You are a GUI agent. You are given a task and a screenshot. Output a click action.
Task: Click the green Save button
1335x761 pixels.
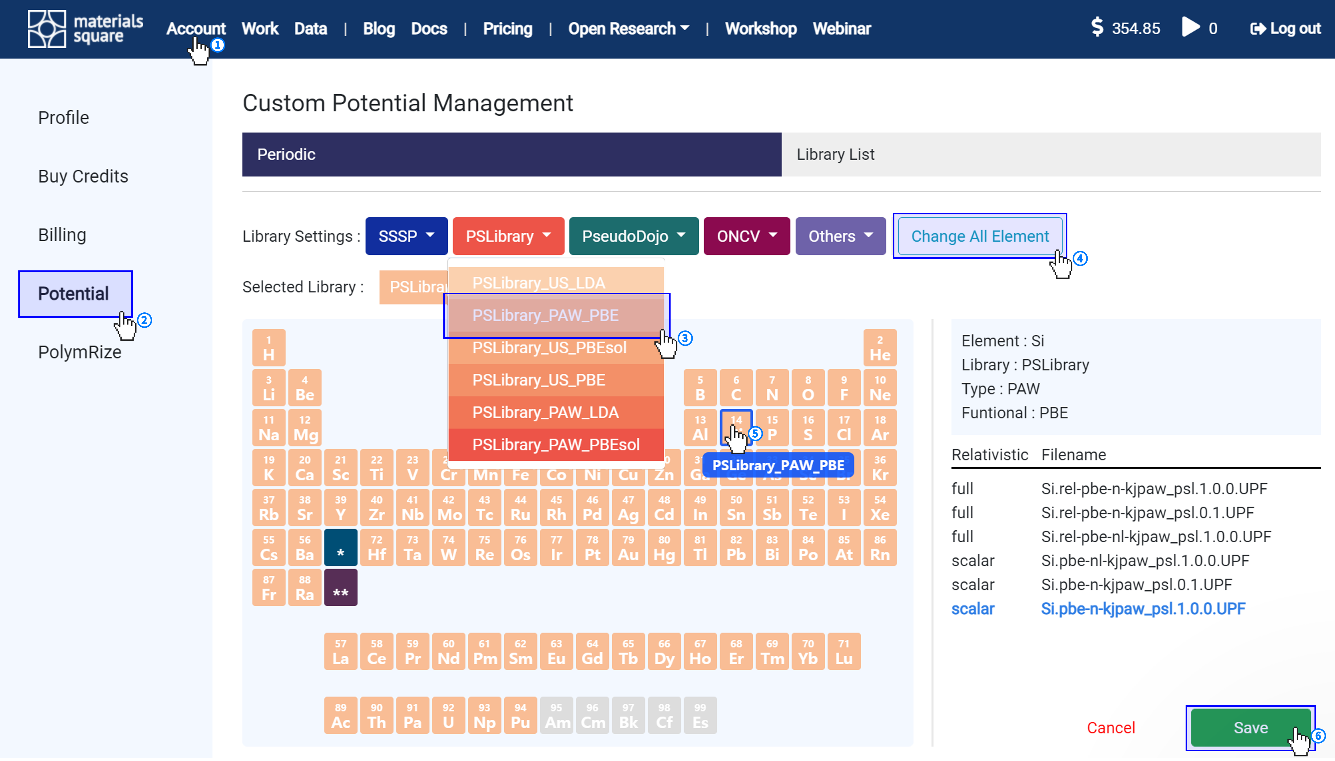tap(1250, 728)
